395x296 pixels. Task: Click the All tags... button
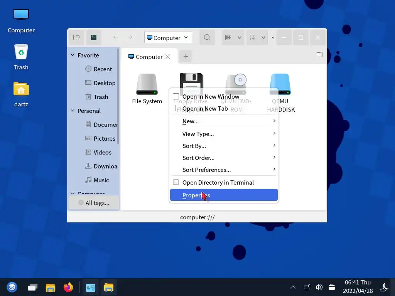click(x=94, y=203)
